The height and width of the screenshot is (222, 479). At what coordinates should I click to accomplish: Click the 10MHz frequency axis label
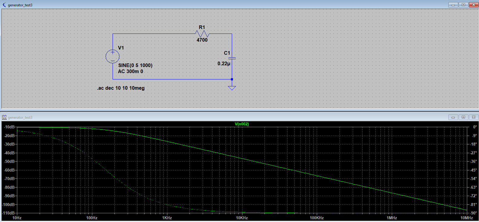click(x=467, y=218)
